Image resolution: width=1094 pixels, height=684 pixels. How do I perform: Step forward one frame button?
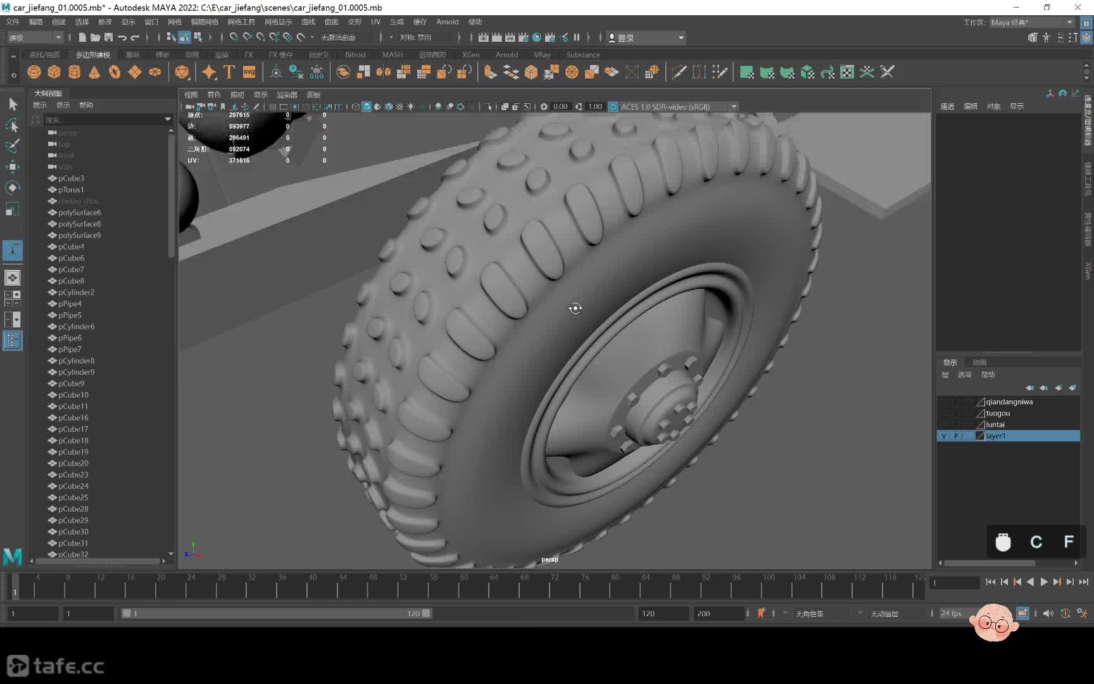(x=1071, y=582)
